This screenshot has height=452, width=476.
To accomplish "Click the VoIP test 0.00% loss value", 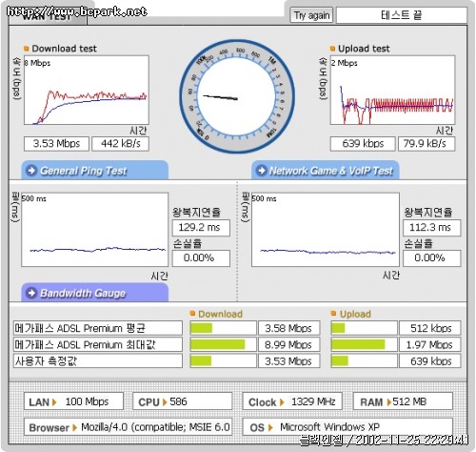I will (431, 257).
